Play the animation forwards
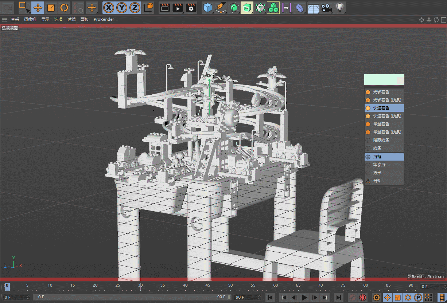 (x=304, y=298)
